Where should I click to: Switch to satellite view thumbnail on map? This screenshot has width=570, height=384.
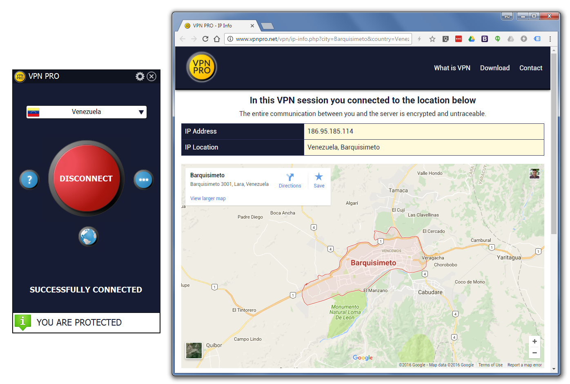point(194,351)
